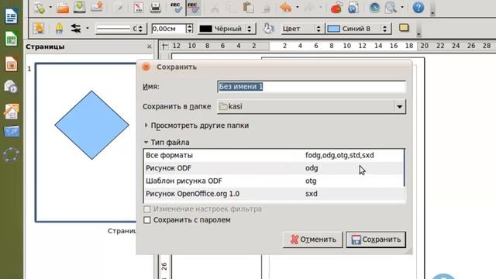
Task: Click the Copy toolbar icon
Action: (232, 8)
